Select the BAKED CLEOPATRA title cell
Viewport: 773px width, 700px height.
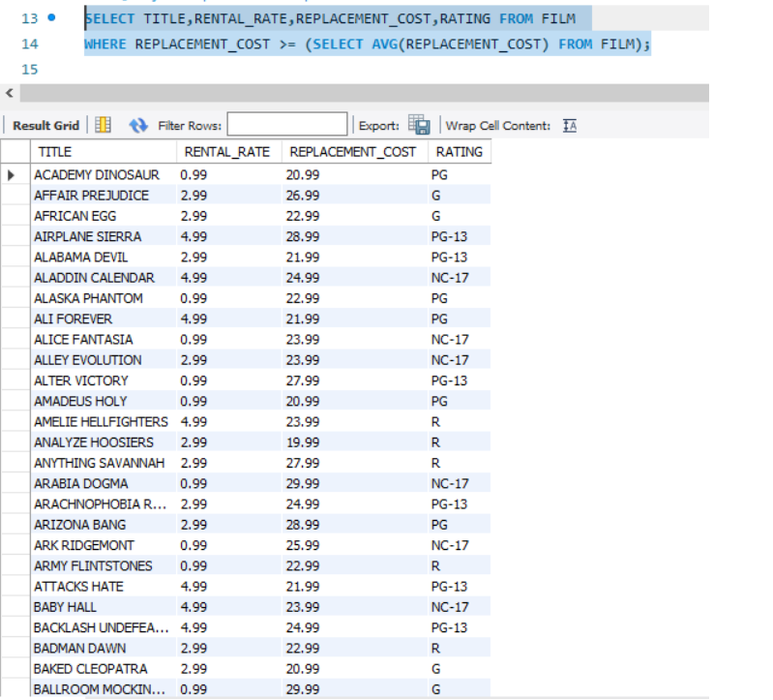coord(104,669)
